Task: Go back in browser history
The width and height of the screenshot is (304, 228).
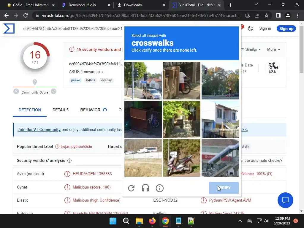Action: (x=7, y=15)
